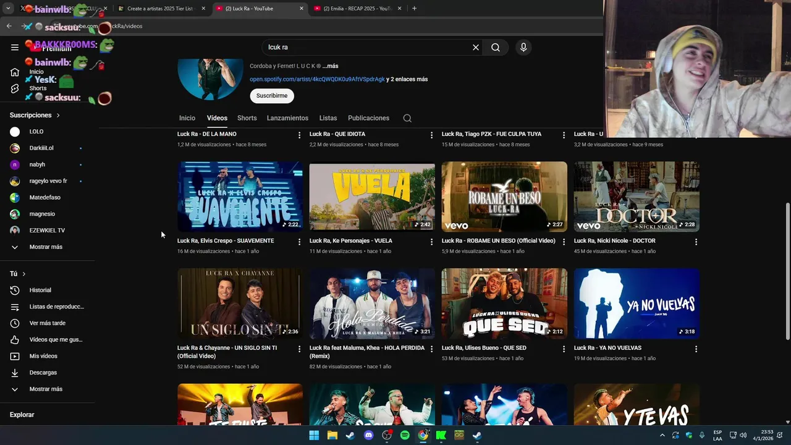Open the Windows Start menu
Viewport: 791px width, 445px height.
[314, 435]
